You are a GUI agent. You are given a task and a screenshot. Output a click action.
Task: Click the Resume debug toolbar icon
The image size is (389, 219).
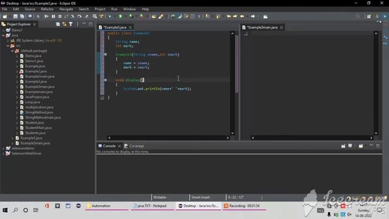tap(46, 16)
